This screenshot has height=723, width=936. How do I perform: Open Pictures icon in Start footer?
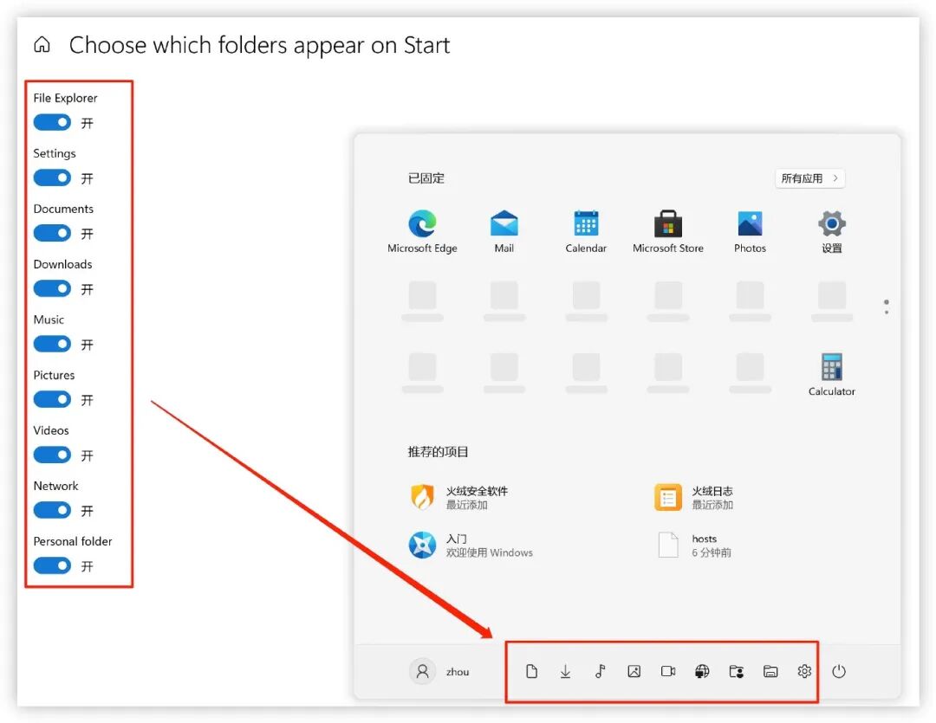[634, 672]
